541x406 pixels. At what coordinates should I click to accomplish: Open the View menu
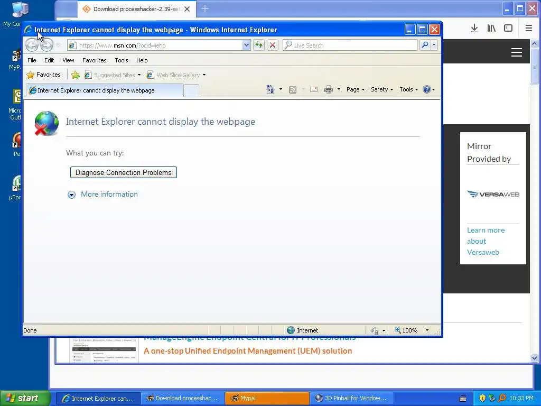point(68,60)
